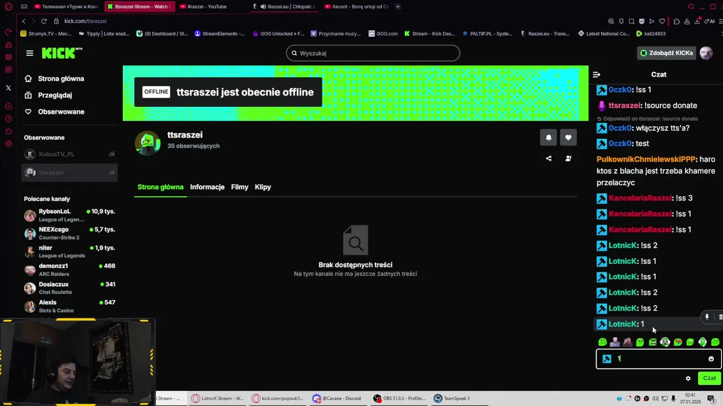
Task: Open recommended channel demonzz1
Action: click(x=69, y=270)
